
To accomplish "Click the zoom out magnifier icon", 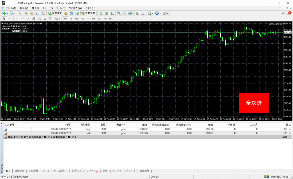I will 124,13.
